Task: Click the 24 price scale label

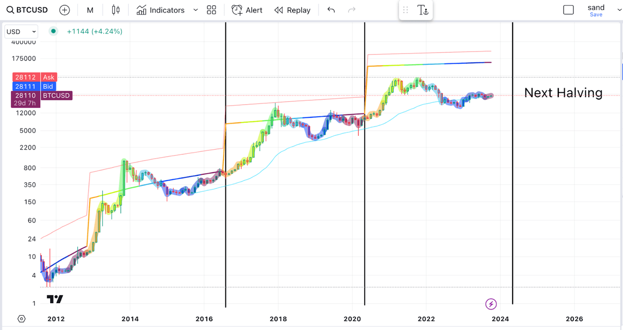Action: click(32, 239)
